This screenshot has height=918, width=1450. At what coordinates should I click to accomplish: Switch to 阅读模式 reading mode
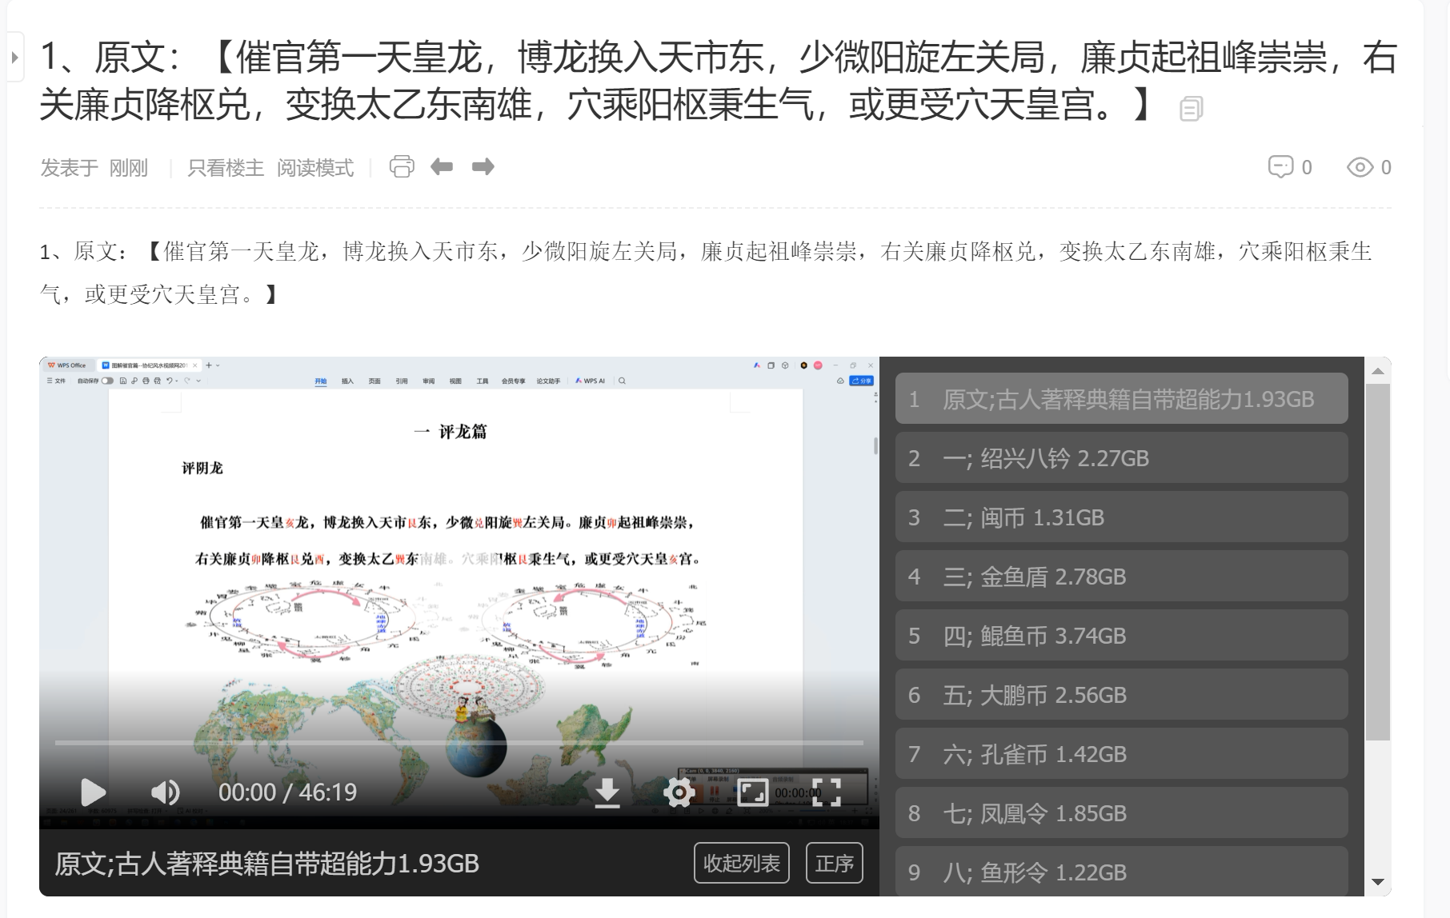click(315, 168)
